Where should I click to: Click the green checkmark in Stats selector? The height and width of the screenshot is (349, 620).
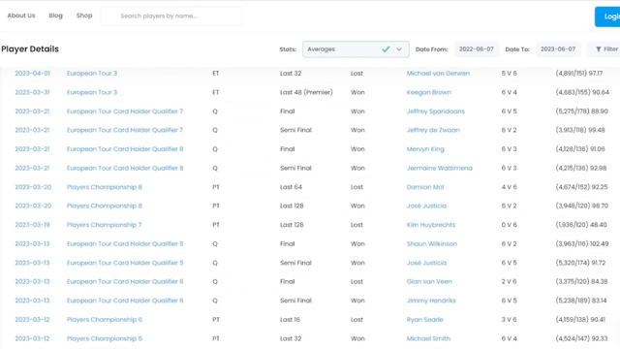[386, 49]
